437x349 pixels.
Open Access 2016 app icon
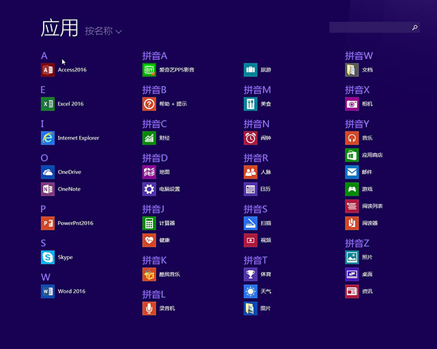47,70
